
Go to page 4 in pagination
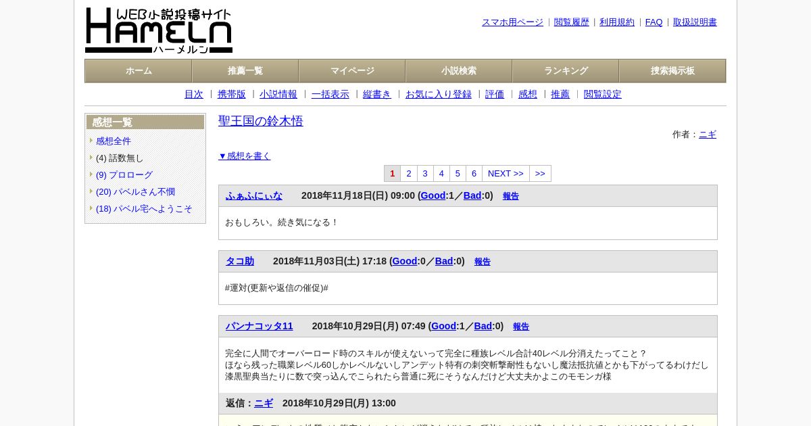coord(441,174)
